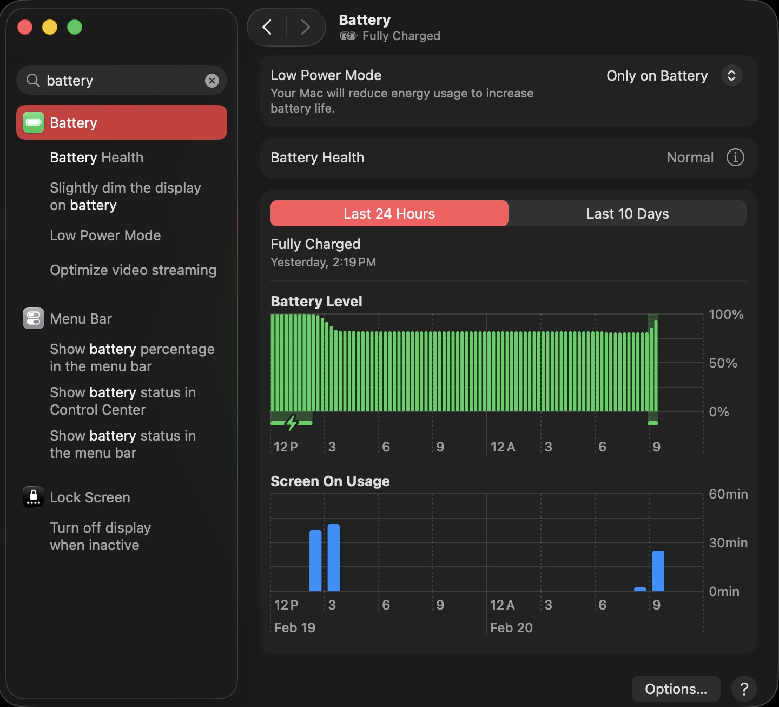Select Optimize video streaming result
The width and height of the screenshot is (779, 707).
133,270
